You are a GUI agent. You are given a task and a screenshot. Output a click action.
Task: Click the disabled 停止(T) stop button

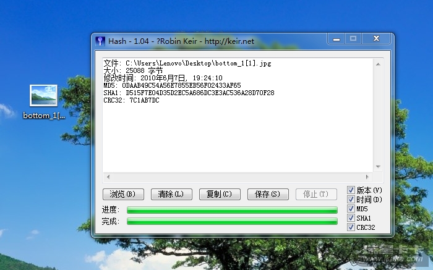pos(317,194)
